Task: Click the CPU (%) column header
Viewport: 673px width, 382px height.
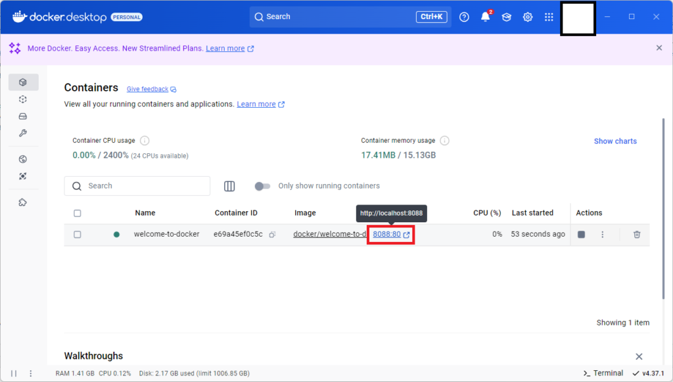Action: pyautogui.click(x=487, y=213)
